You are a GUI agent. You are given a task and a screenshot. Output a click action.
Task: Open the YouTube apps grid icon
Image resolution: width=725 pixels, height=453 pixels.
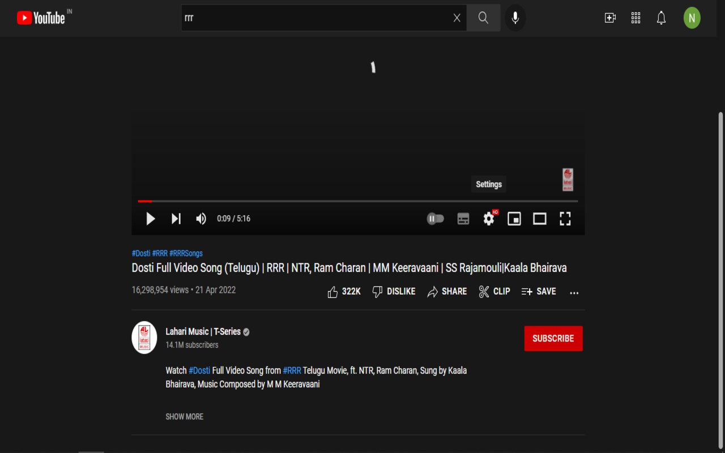point(636,18)
